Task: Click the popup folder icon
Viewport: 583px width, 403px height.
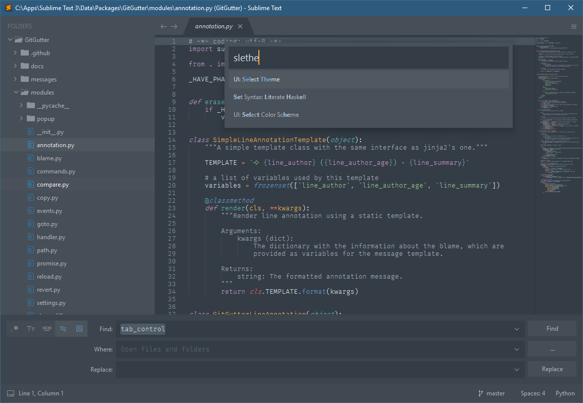Action: [31, 118]
